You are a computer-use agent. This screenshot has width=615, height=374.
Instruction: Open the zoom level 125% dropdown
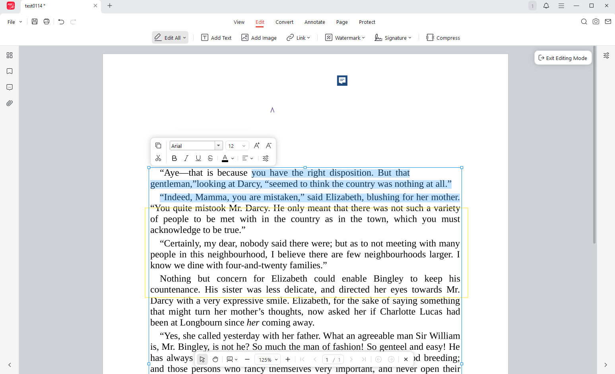coord(267,359)
